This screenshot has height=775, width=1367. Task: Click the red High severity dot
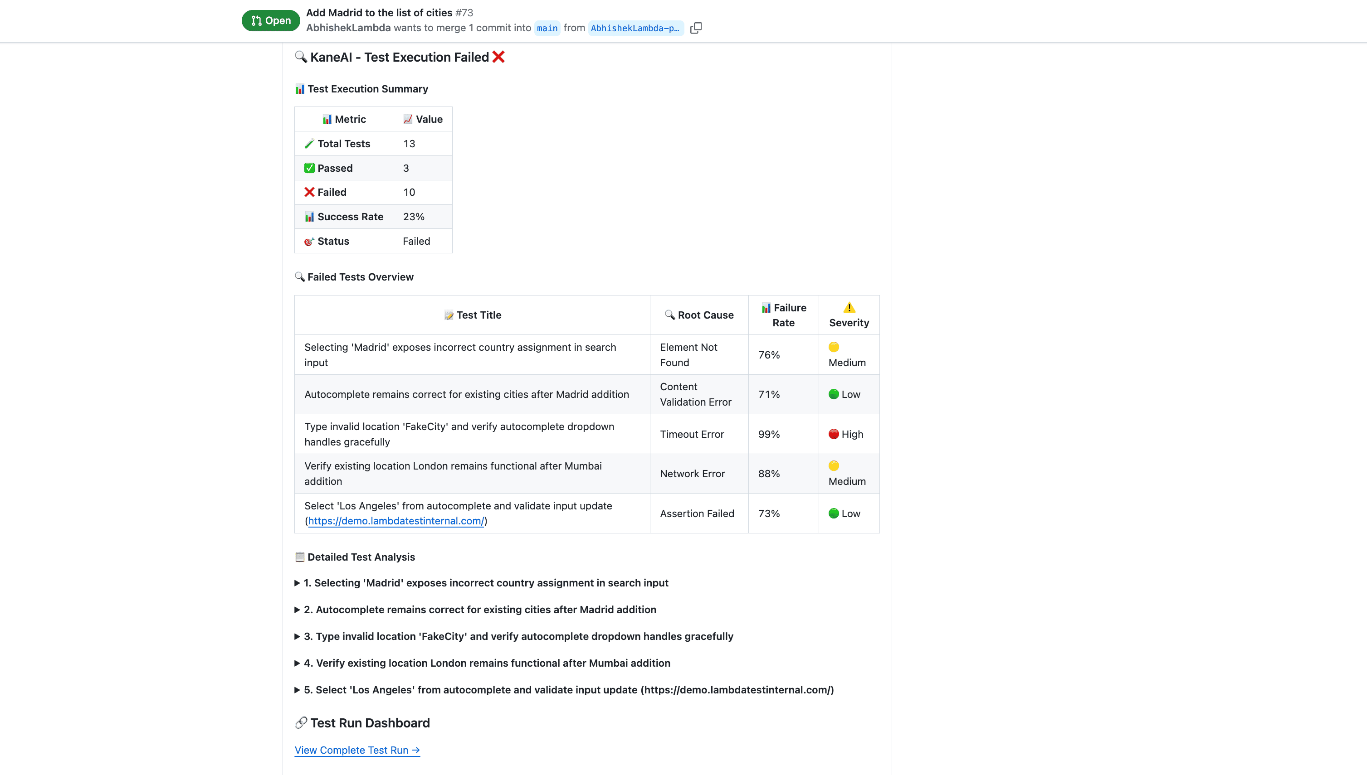(x=834, y=434)
